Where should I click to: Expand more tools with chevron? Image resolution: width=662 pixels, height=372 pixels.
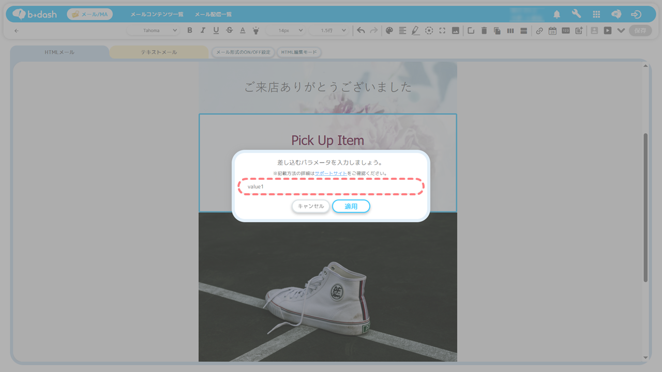[x=621, y=30]
